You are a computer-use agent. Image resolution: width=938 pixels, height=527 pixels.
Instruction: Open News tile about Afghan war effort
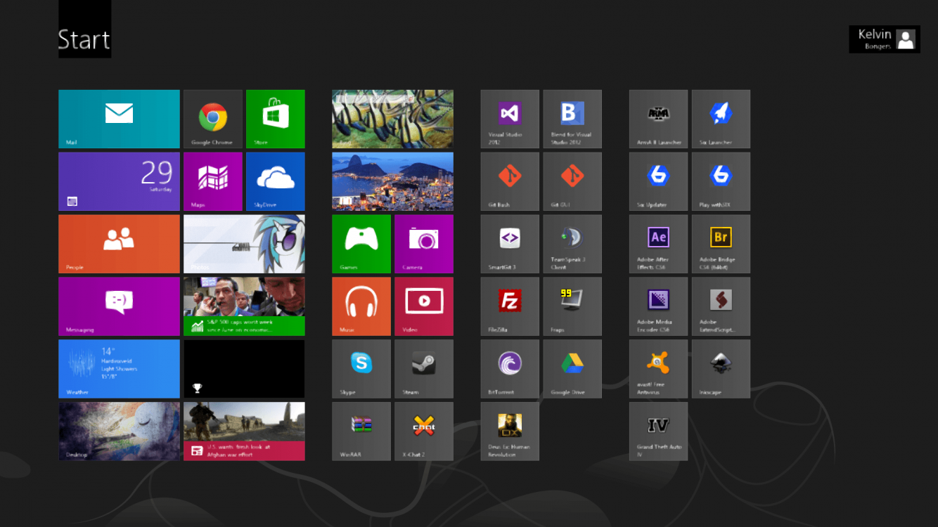244,431
